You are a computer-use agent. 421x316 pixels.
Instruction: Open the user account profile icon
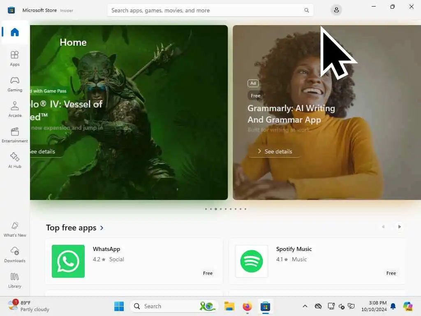pyautogui.click(x=336, y=10)
